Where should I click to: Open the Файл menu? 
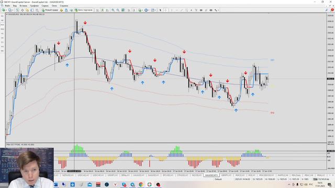7,6
